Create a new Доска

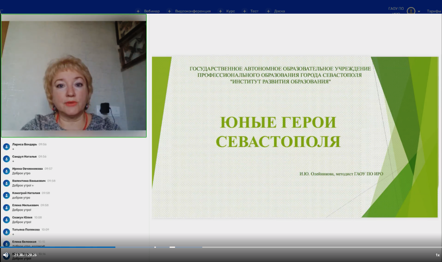279,11
